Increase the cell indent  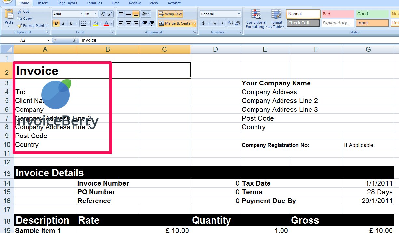(x=152, y=23)
